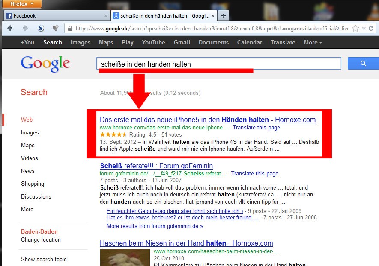Click the browser back arrow button
Viewport: 379px width, 266px height.
click(10, 29)
